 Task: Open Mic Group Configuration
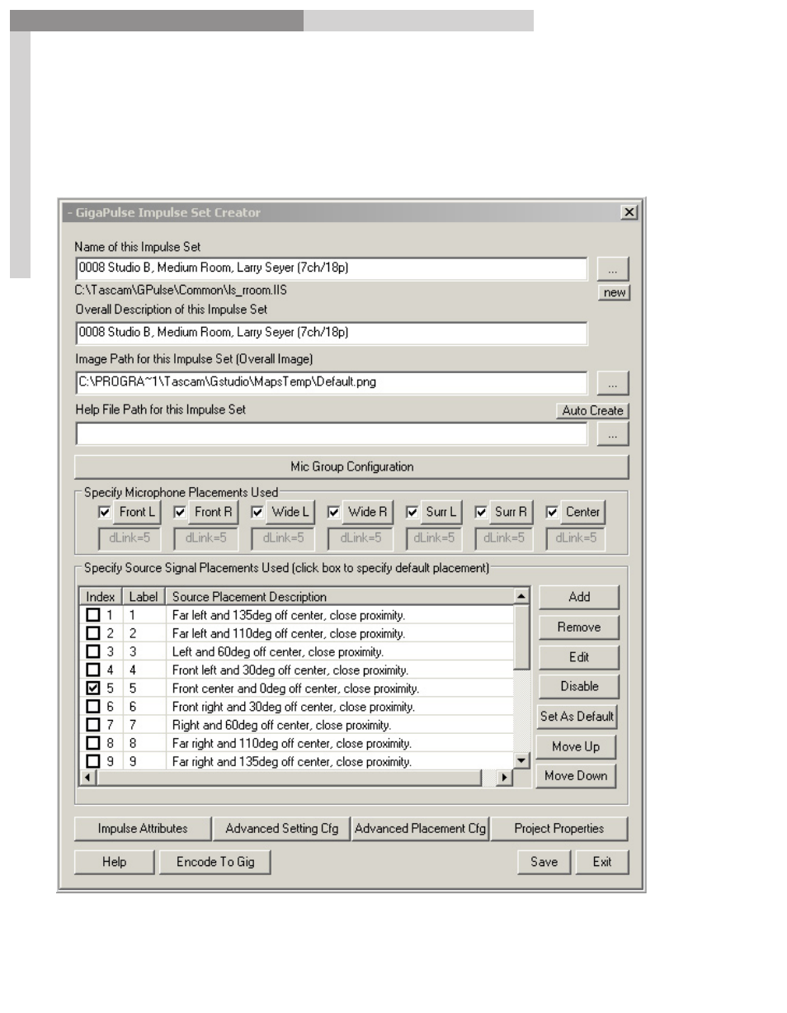click(351, 466)
